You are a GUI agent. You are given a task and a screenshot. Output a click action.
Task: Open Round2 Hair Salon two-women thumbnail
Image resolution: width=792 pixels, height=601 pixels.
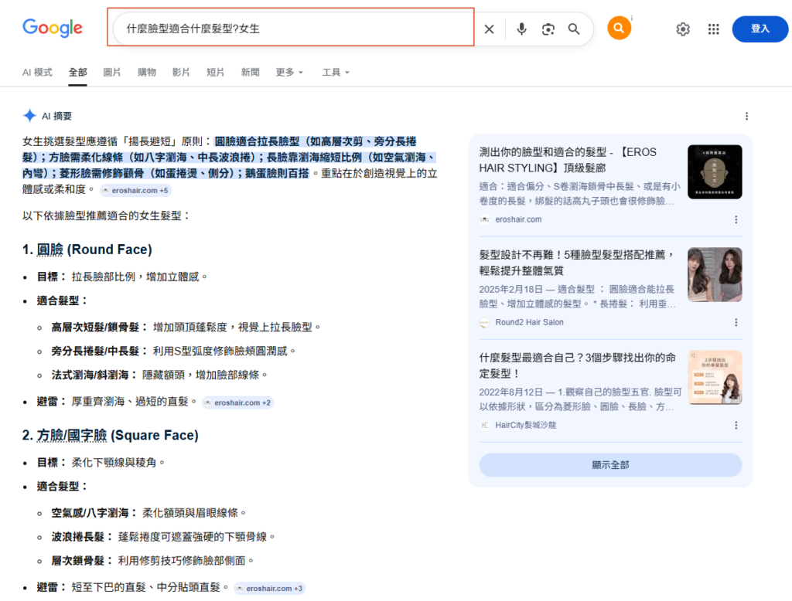pyautogui.click(x=715, y=274)
